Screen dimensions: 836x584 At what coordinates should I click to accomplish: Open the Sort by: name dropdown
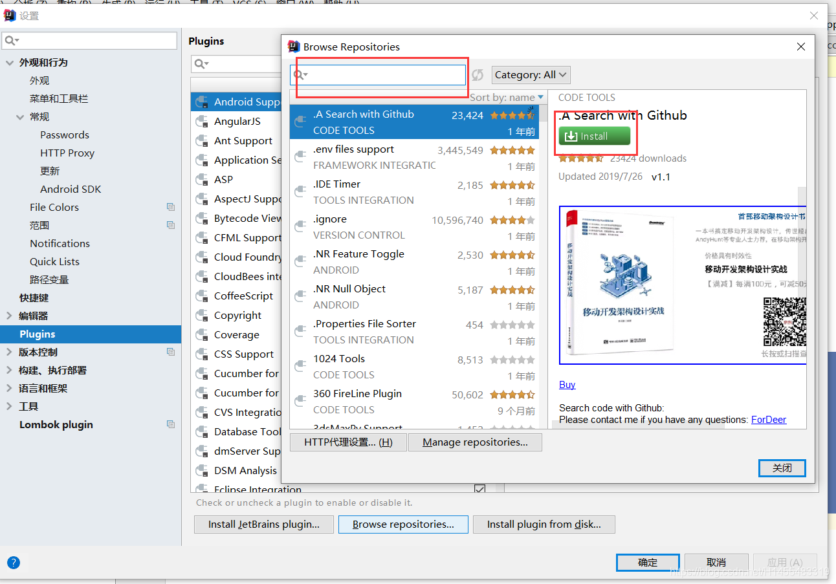tap(507, 97)
